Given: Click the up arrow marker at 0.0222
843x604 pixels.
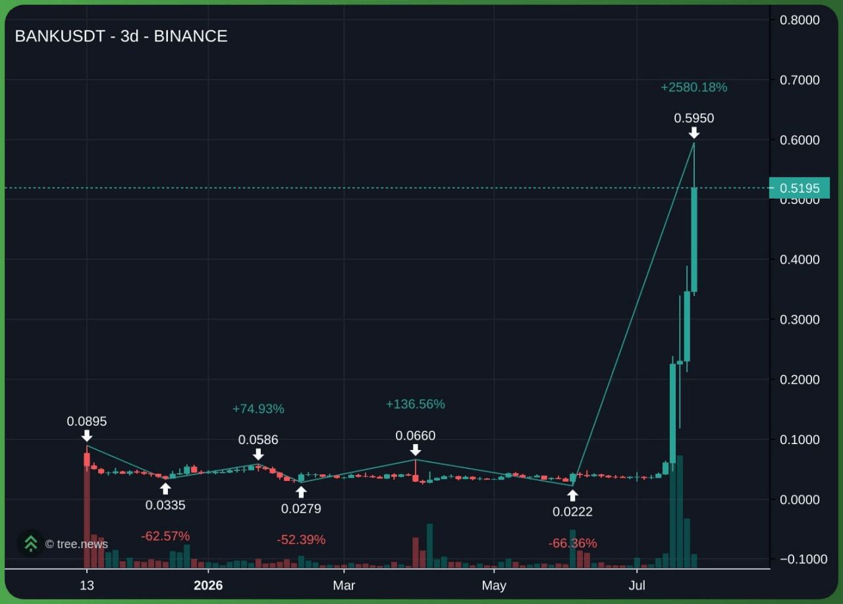Looking at the screenshot, I should [572, 495].
